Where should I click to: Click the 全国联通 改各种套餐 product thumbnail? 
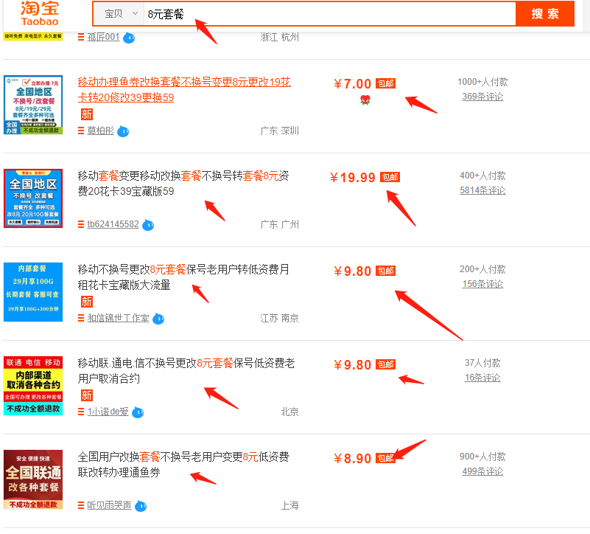[33, 479]
